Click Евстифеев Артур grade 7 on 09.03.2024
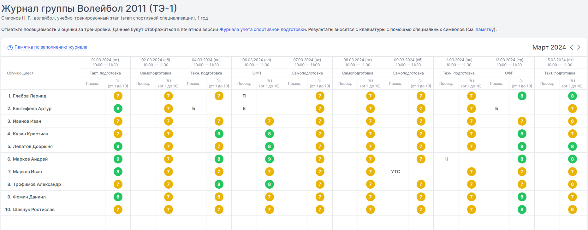The image size is (588, 230). [x=421, y=109]
